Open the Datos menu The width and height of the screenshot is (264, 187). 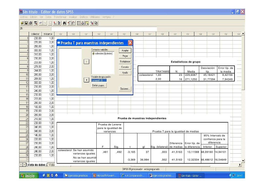pos(48,17)
